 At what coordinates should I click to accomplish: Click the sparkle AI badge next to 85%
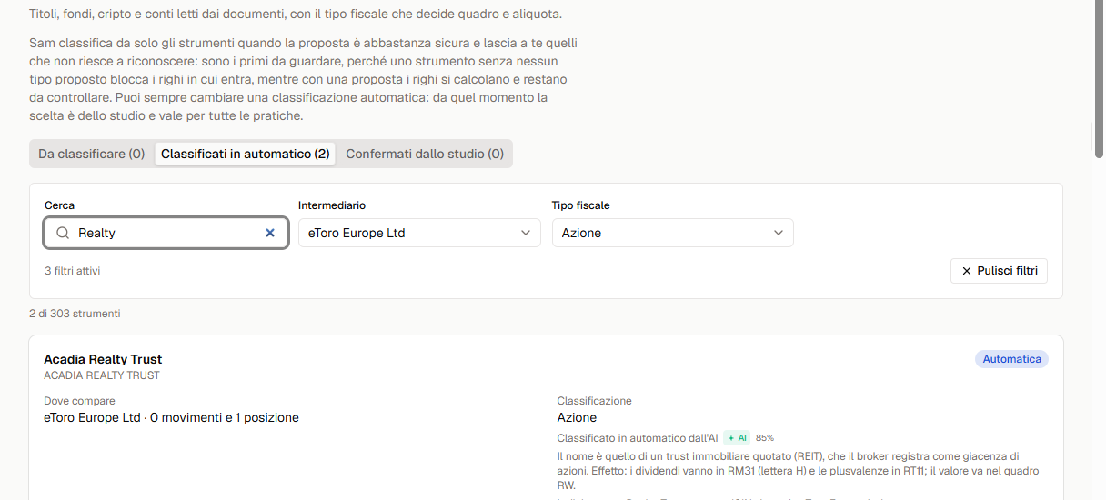(x=737, y=437)
